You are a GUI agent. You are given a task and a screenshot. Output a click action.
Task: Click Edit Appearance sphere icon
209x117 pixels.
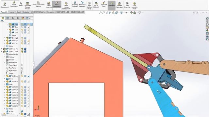point(131,13)
